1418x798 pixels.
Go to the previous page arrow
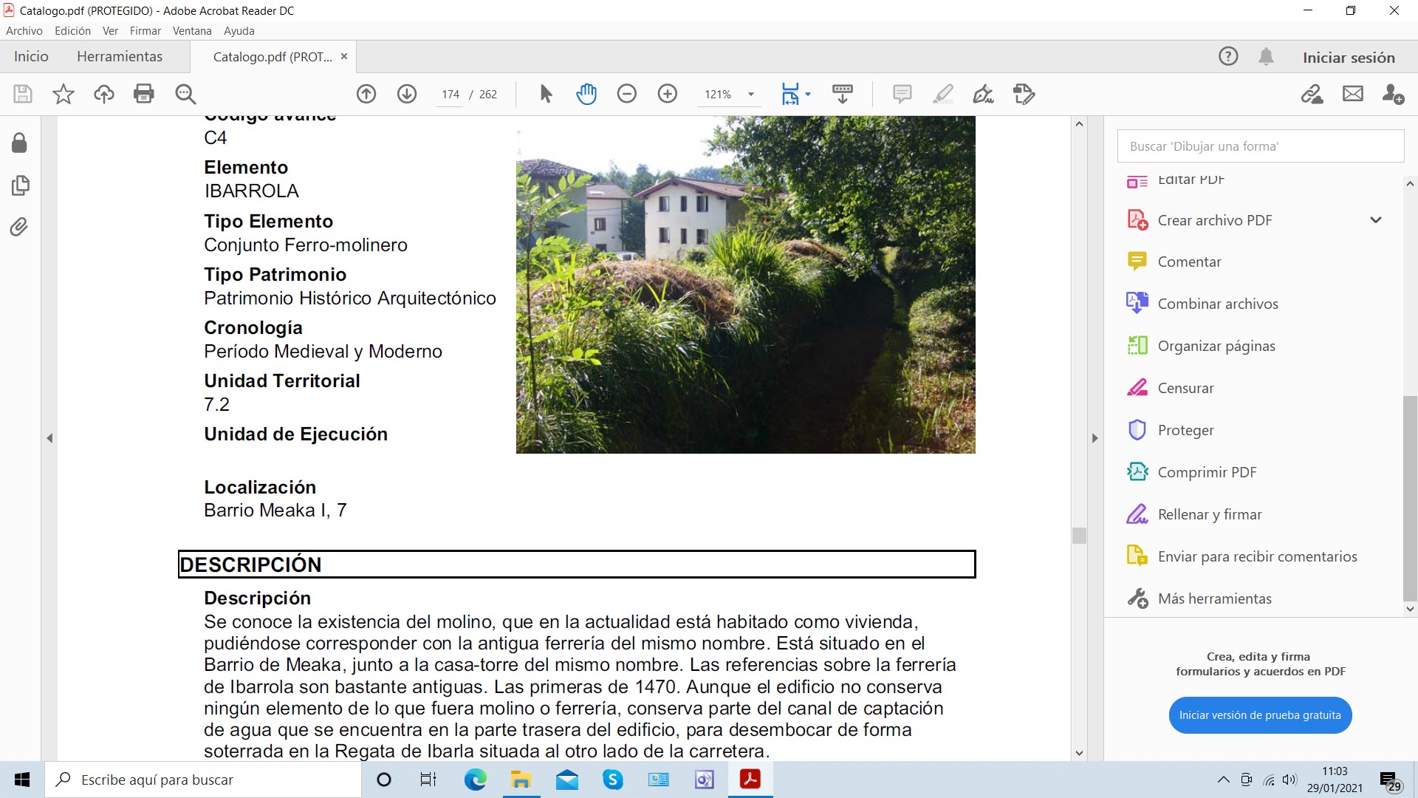366,94
